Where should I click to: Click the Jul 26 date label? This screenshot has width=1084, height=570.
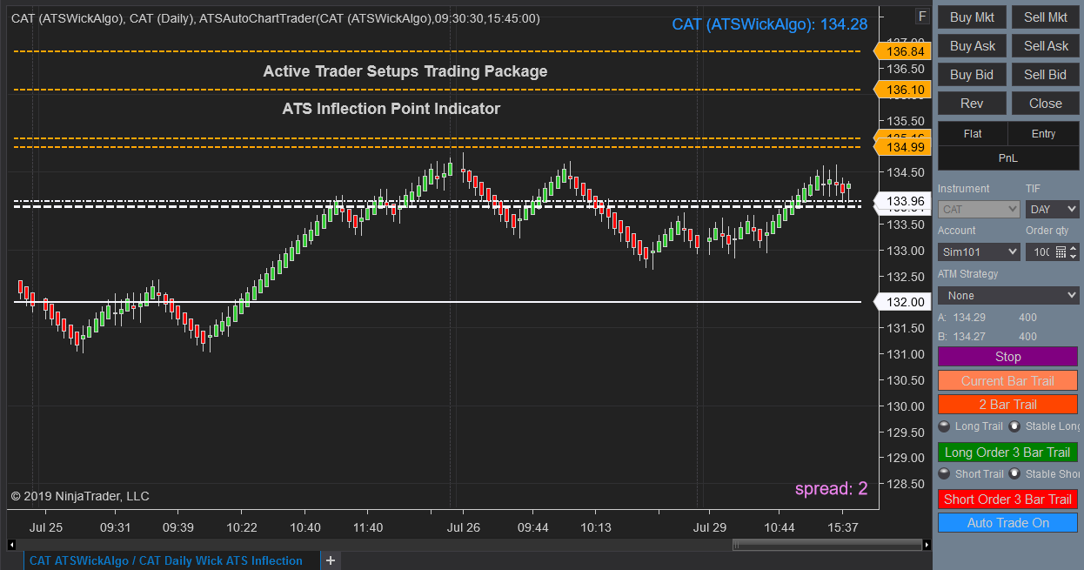[463, 527]
